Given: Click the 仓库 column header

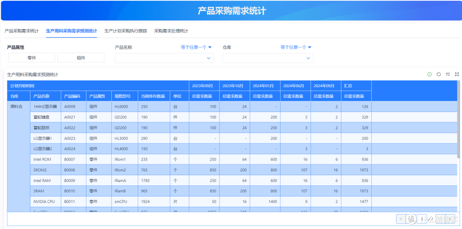Looking at the screenshot, I should tap(19, 96).
